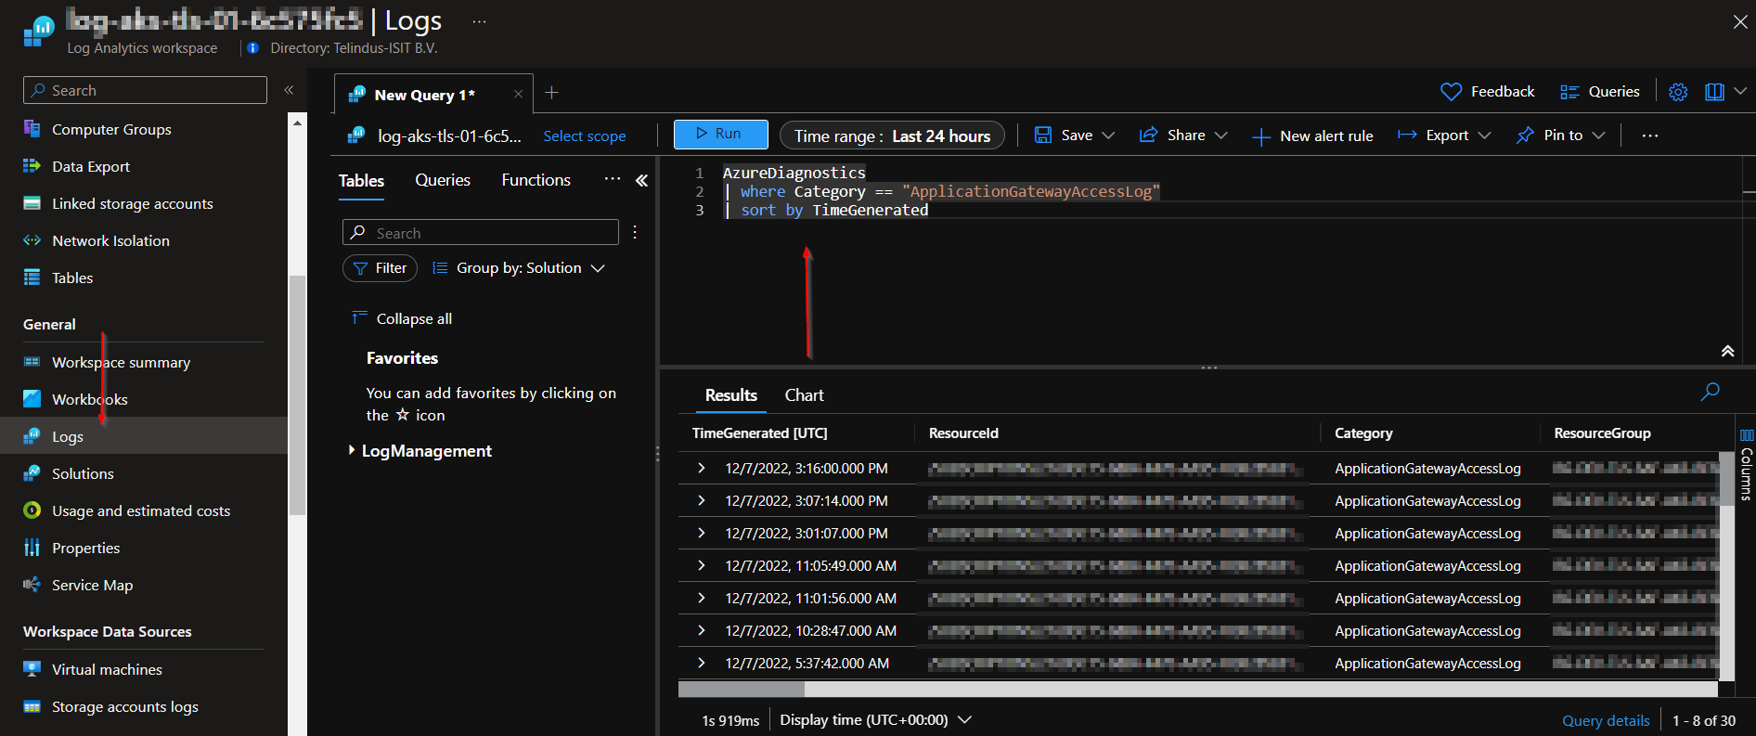Switch to Functions tab
Screen dimensions: 1756x736
tap(536, 180)
